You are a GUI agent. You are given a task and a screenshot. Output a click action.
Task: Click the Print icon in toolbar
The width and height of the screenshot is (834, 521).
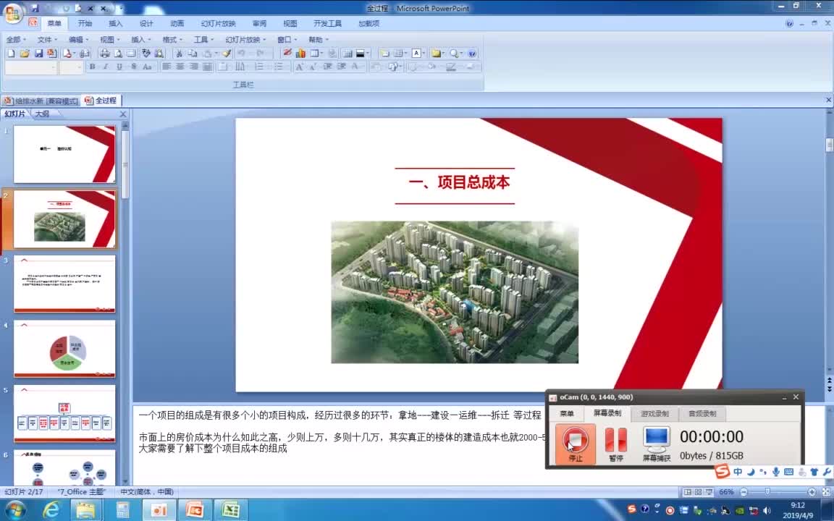[105, 53]
